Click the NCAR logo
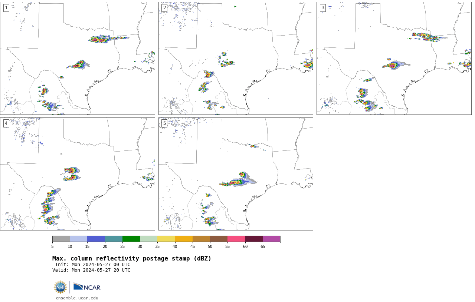The height and width of the screenshot is (302, 475). tap(87, 287)
